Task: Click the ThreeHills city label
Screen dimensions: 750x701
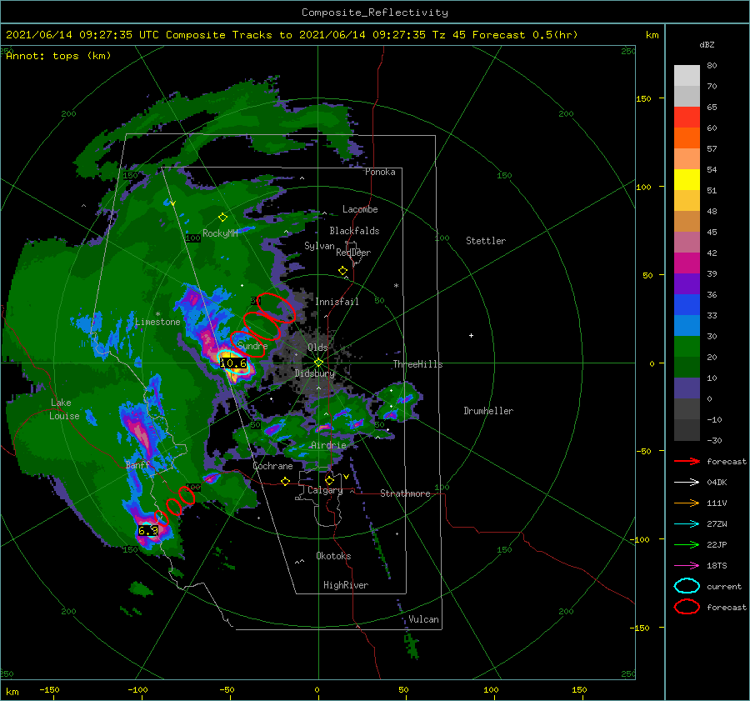Action: point(417,364)
